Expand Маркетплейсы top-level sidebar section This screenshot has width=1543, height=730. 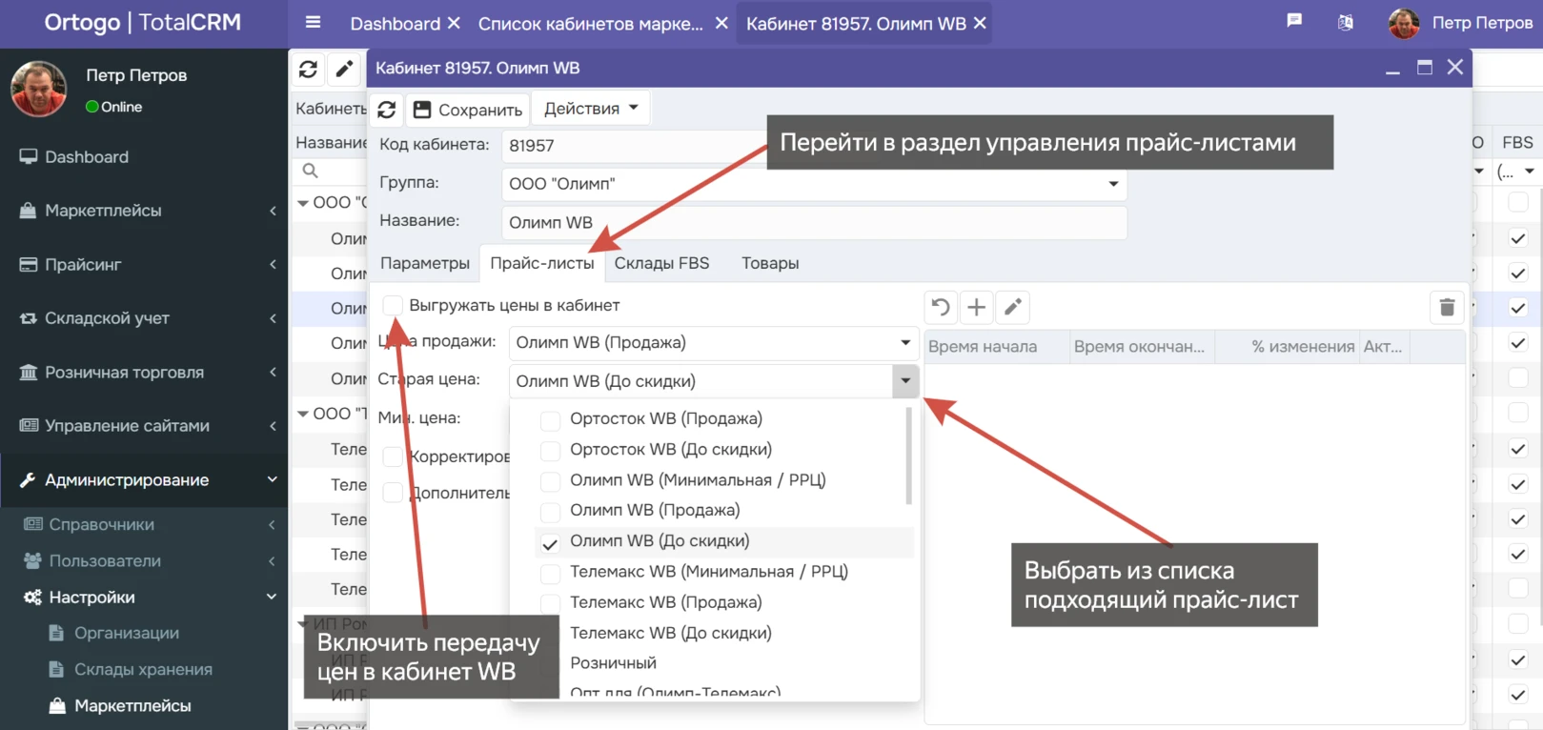(143, 211)
